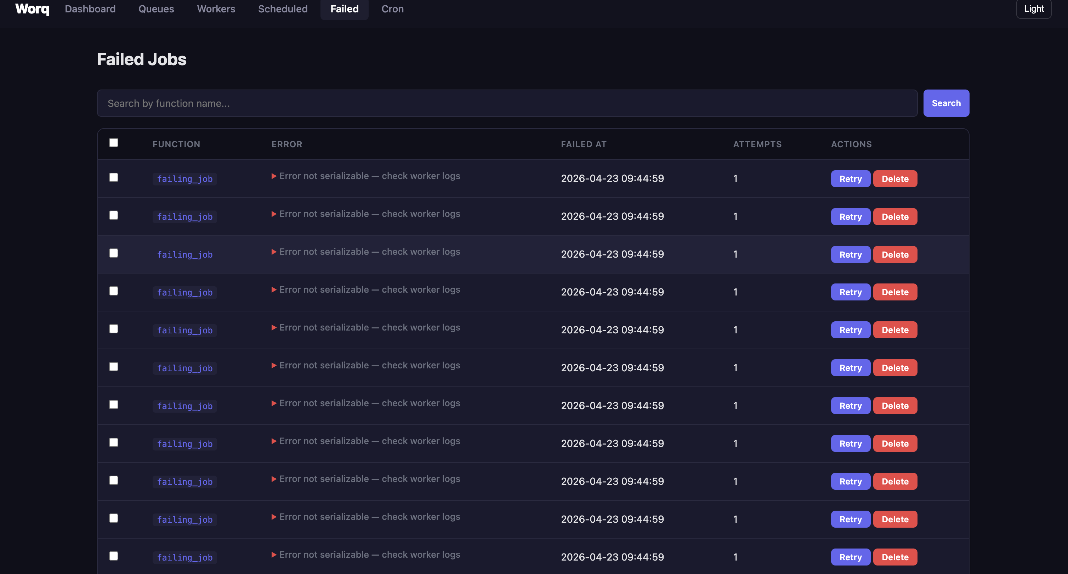Check the first failing_job row checkbox
Viewport: 1068px width, 574px height.
point(114,177)
